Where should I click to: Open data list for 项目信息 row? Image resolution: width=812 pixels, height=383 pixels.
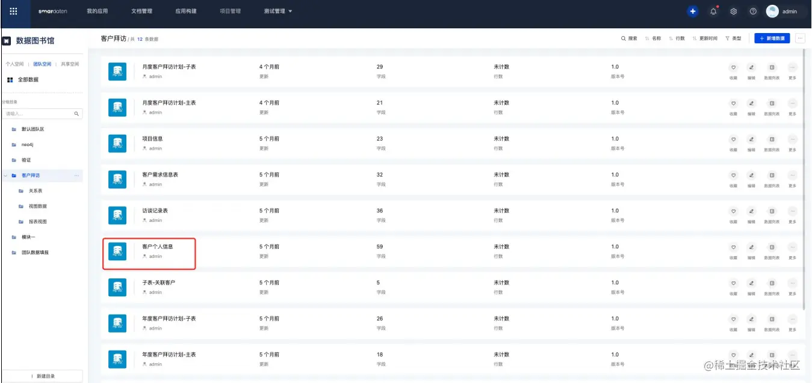pos(772,139)
